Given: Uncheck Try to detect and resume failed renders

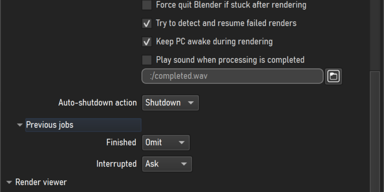Looking at the screenshot, I should coord(147,23).
